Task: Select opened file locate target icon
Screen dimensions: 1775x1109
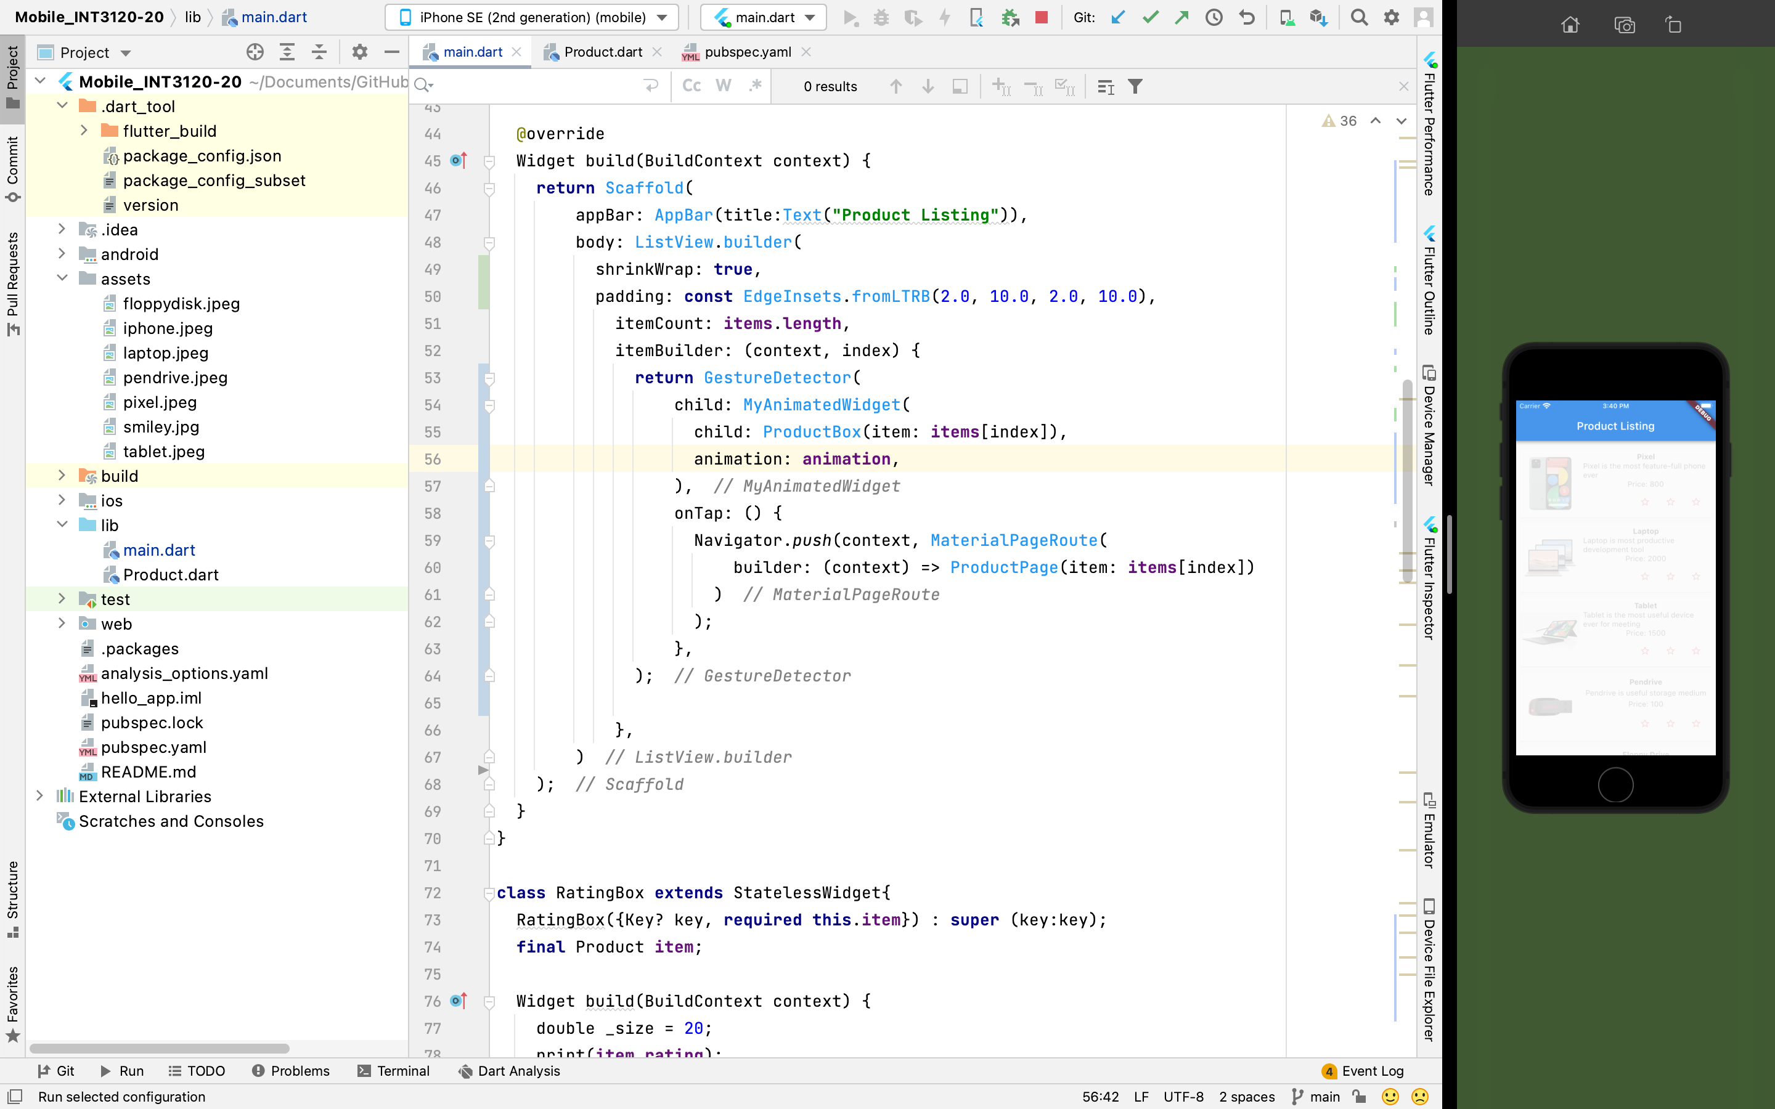Action: coord(255,52)
